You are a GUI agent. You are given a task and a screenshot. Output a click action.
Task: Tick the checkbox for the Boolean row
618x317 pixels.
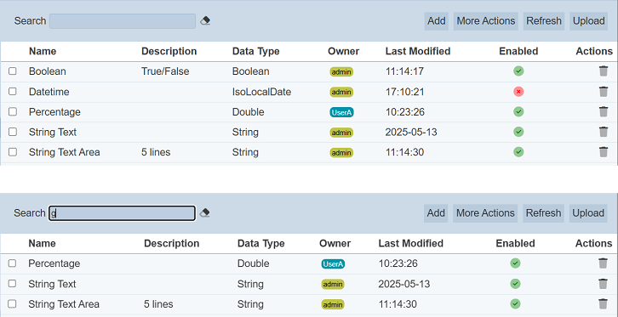tap(13, 71)
